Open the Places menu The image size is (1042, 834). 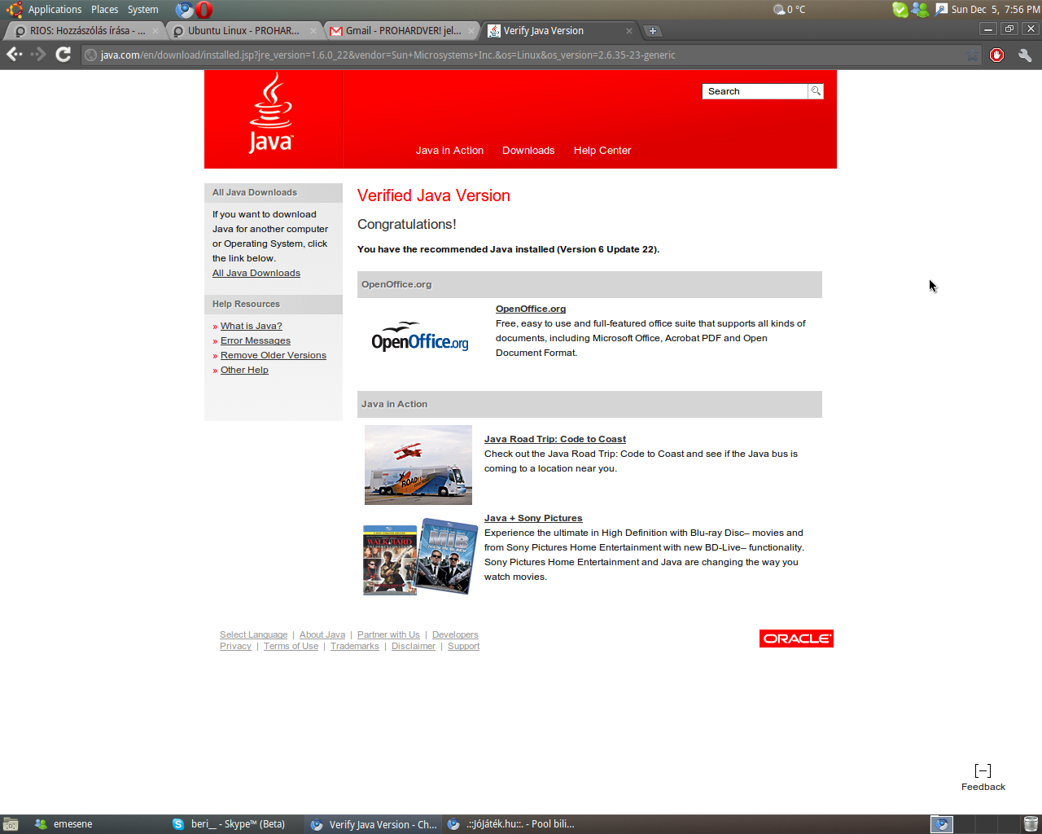click(x=104, y=10)
